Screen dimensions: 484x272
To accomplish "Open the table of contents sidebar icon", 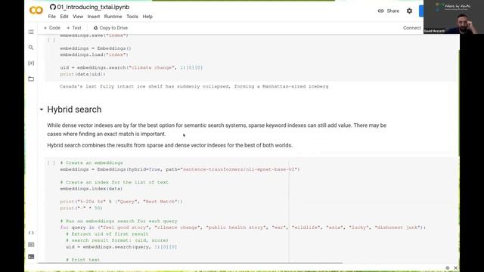I will point(31,32).
